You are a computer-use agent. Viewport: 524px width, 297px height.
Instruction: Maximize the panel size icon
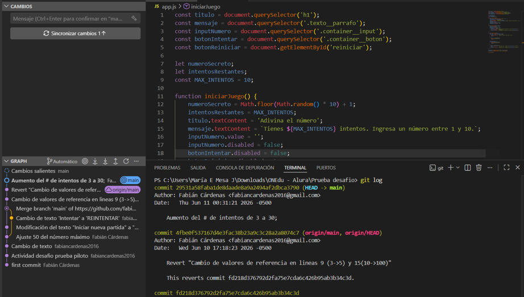click(506, 167)
